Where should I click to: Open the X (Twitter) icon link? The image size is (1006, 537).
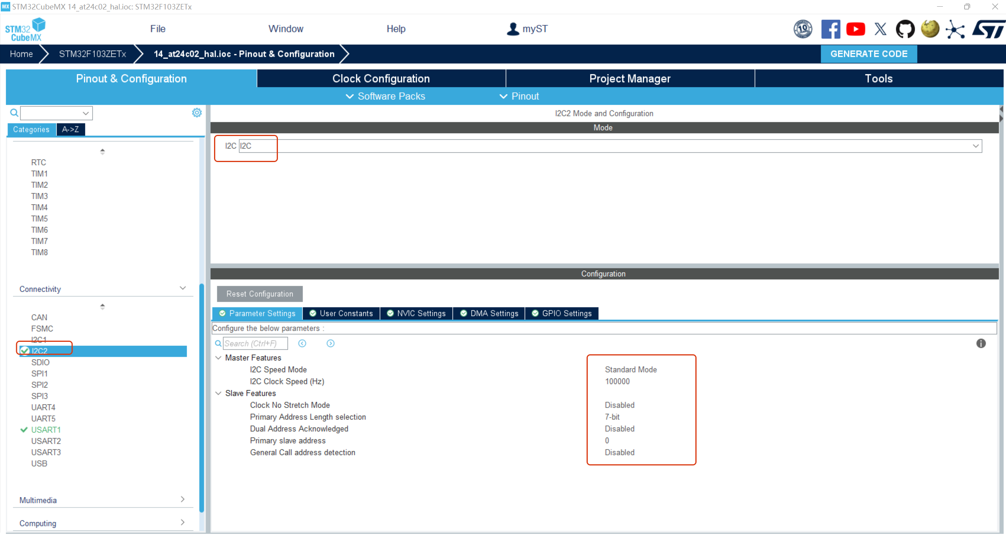coord(880,29)
